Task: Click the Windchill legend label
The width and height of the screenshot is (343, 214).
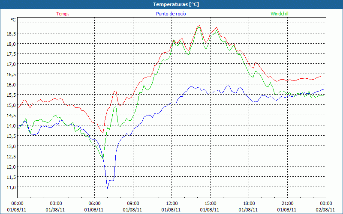Action: point(280,14)
